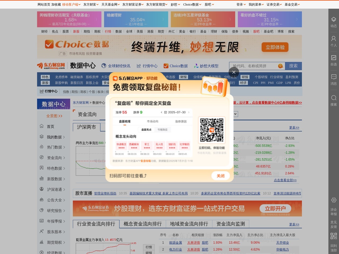
Task: Click the 回到顶部 QR icon
Action: (333, 236)
